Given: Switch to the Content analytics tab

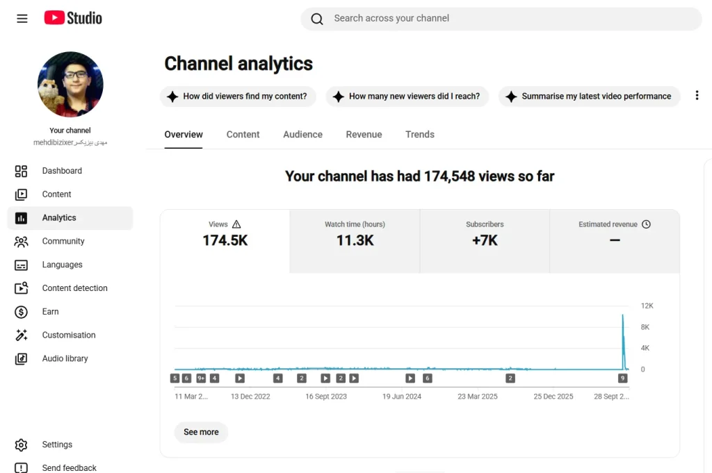Looking at the screenshot, I should (243, 135).
